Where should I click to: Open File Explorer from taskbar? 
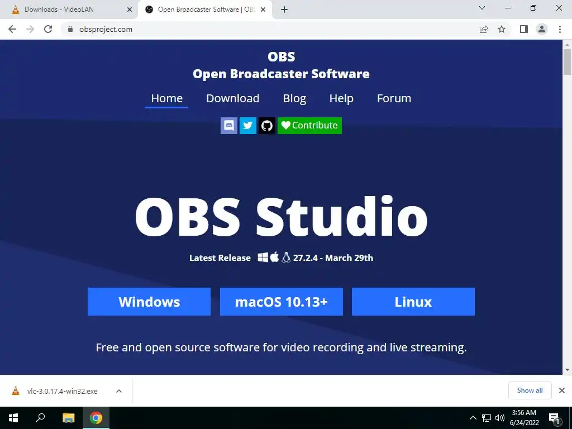point(68,418)
